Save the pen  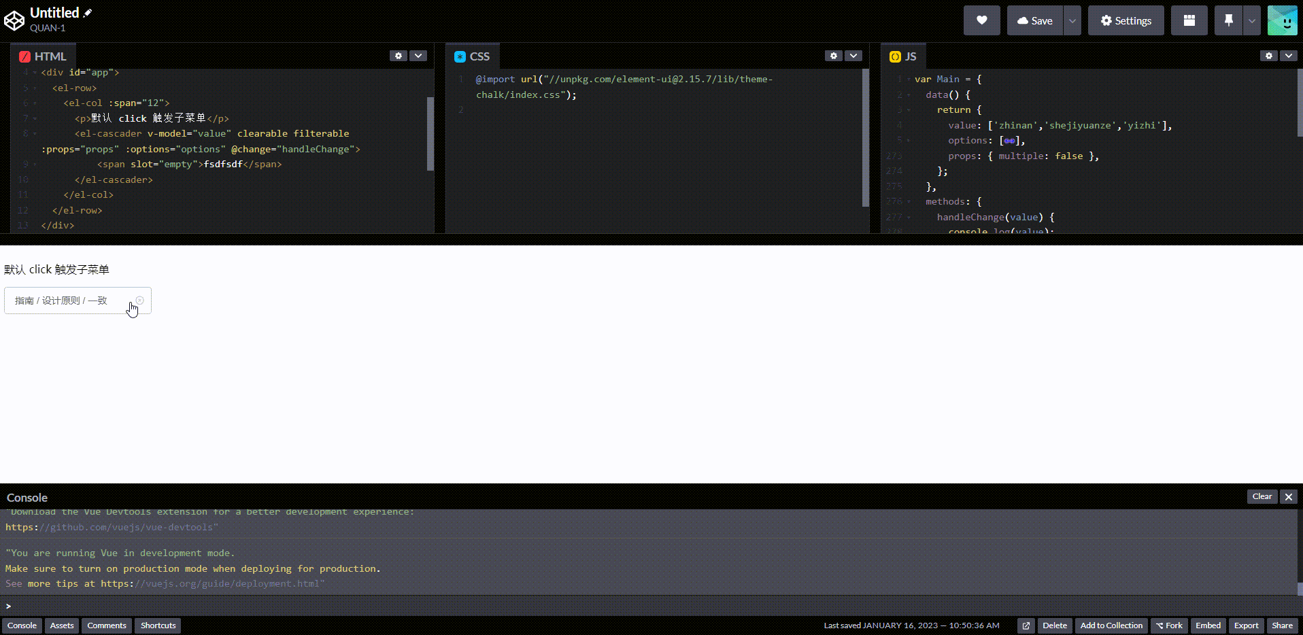[1034, 20]
